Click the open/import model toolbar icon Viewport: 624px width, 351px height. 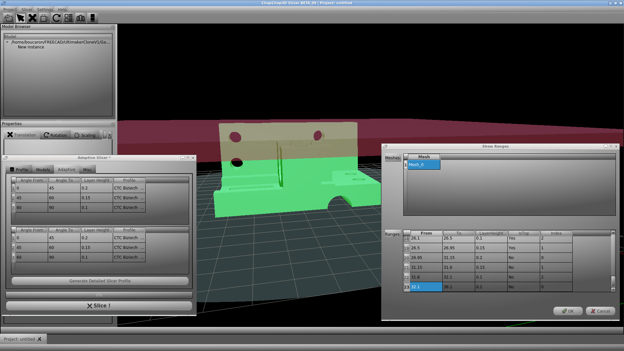click(x=8, y=18)
